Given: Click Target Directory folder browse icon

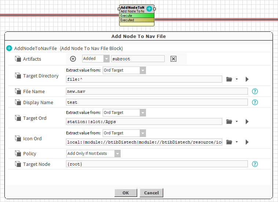Looking at the screenshot, I should click(x=230, y=79).
